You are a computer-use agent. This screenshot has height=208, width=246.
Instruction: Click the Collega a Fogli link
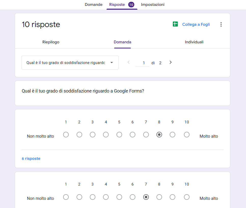pyautogui.click(x=196, y=24)
